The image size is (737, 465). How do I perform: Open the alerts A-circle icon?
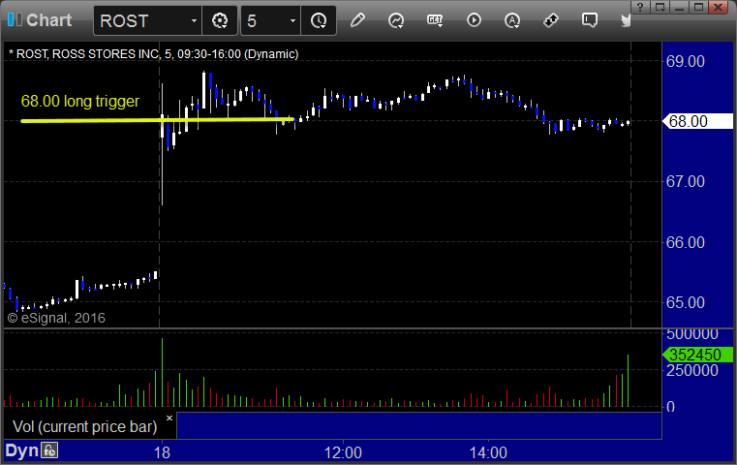pyautogui.click(x=512, y=20)
